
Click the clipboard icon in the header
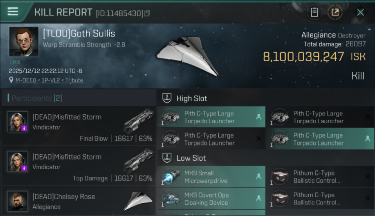point(314,12)
